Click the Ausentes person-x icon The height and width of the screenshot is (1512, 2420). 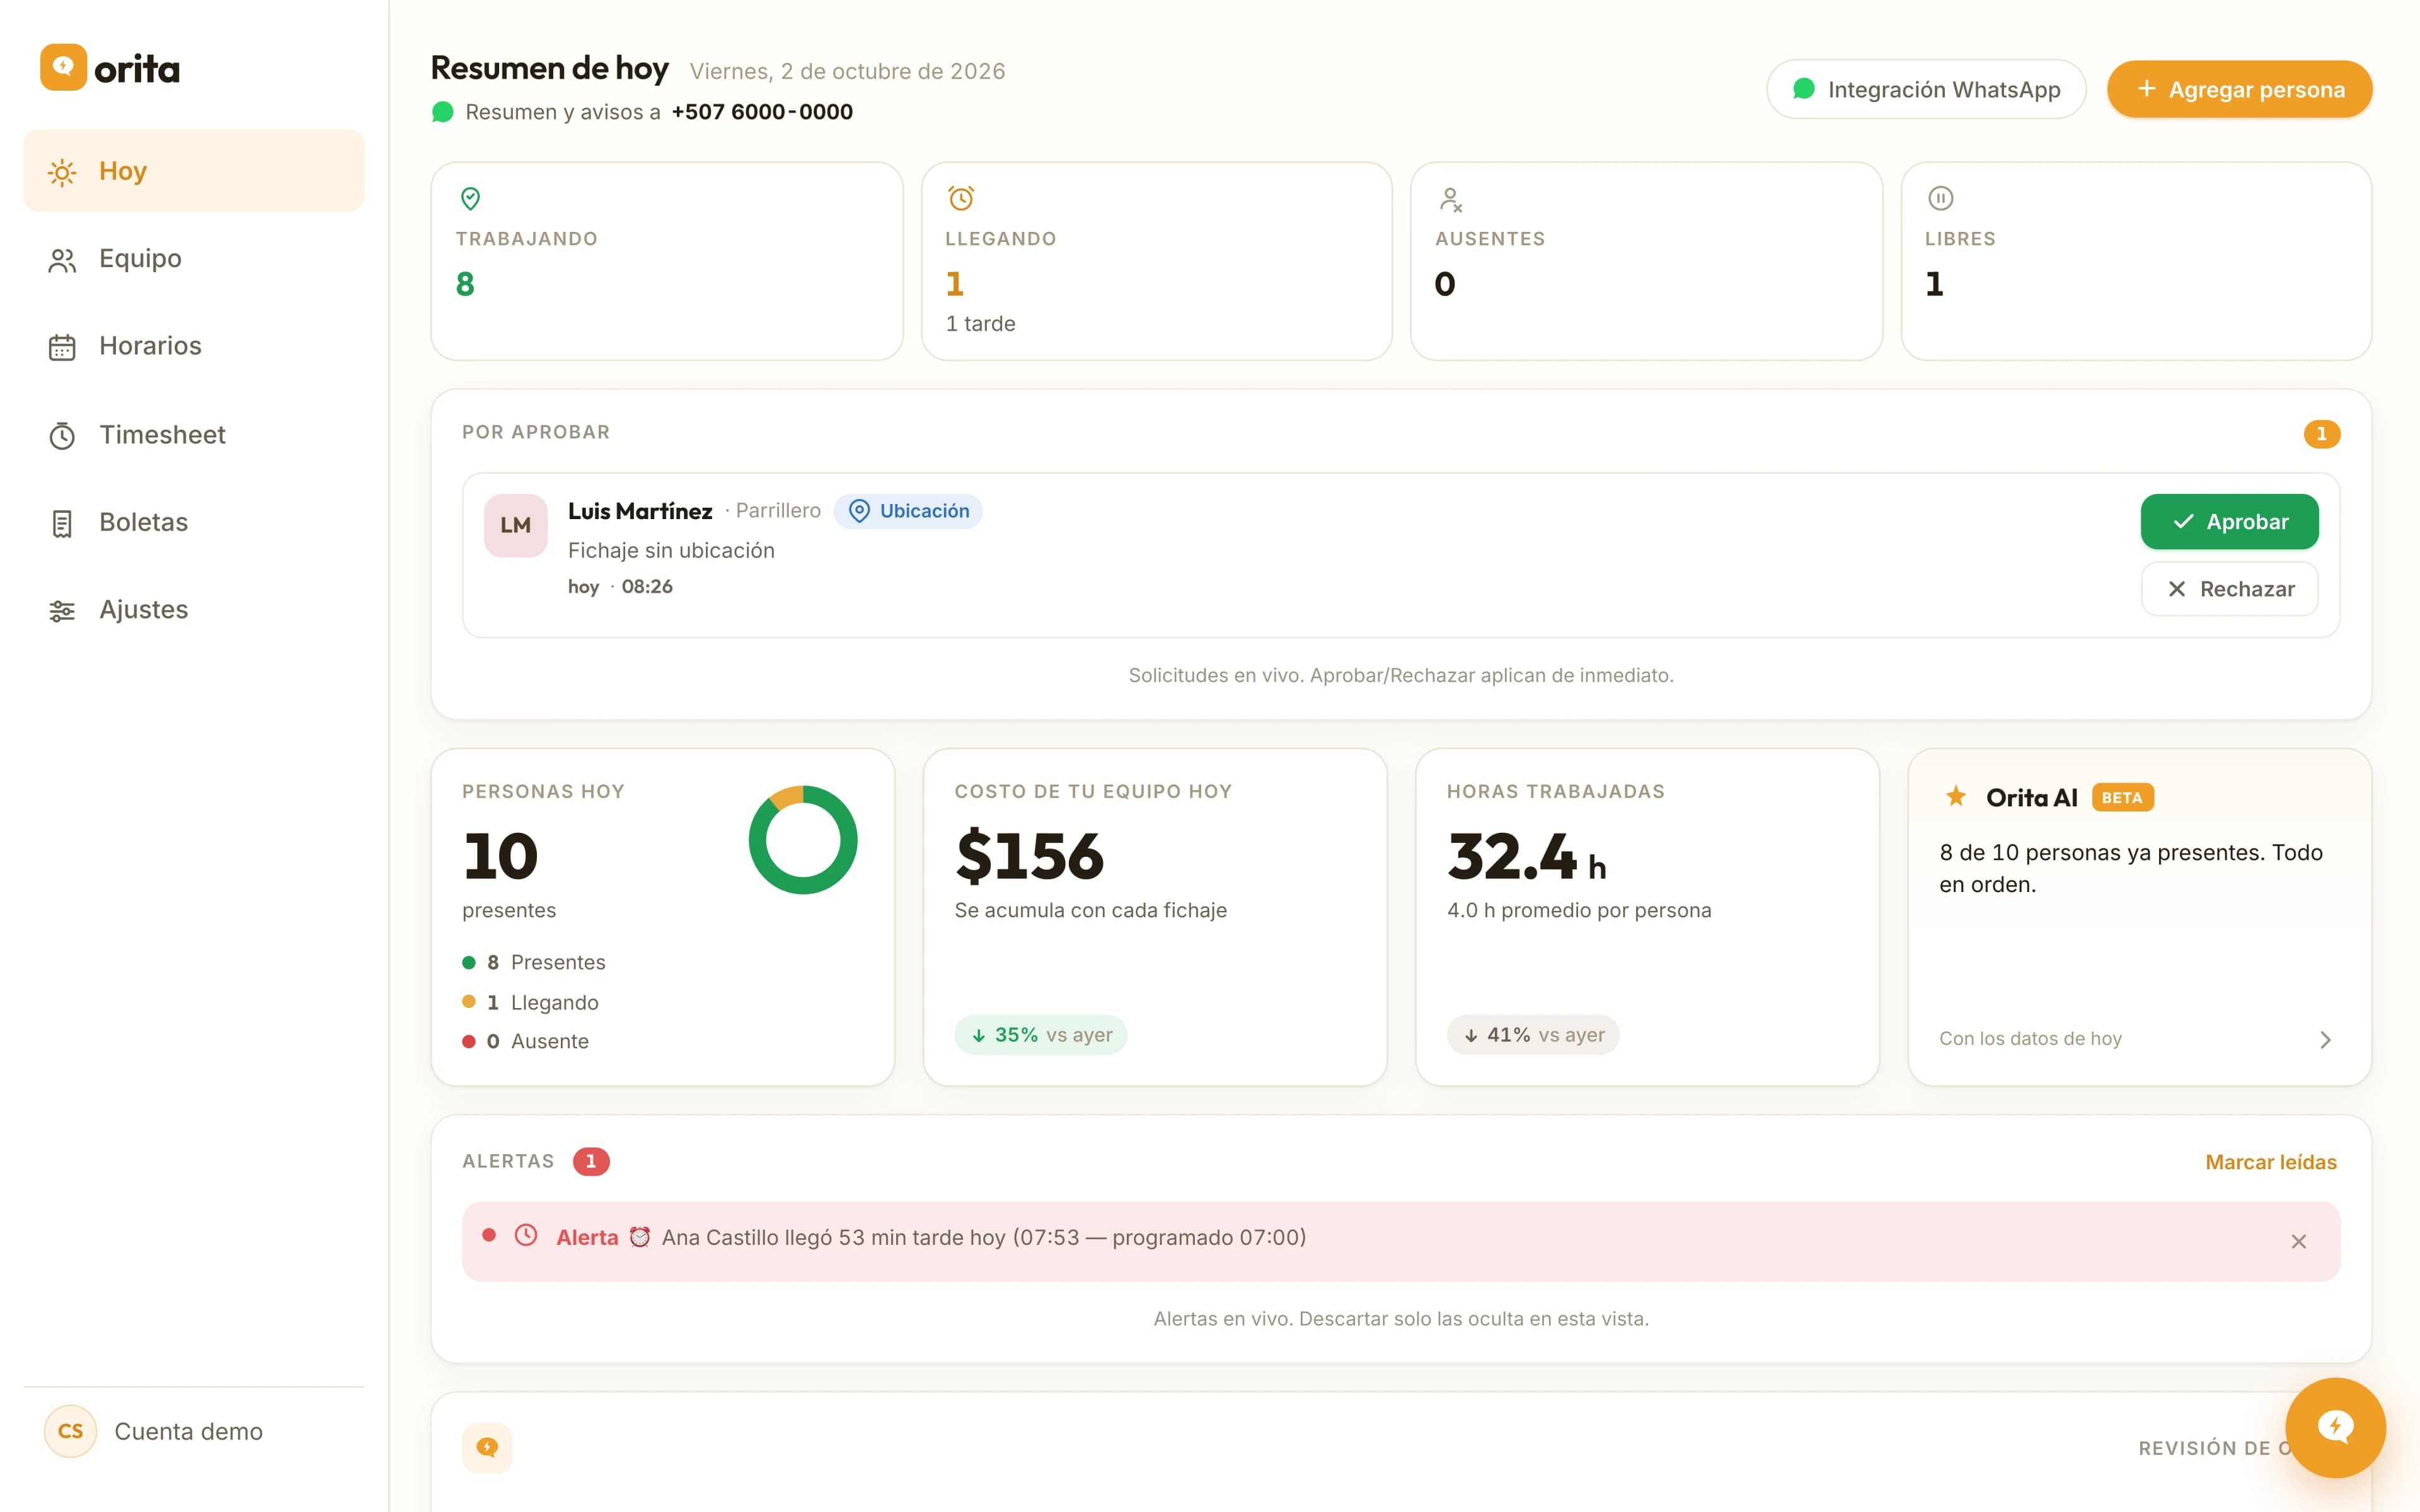pos(1451,199)
